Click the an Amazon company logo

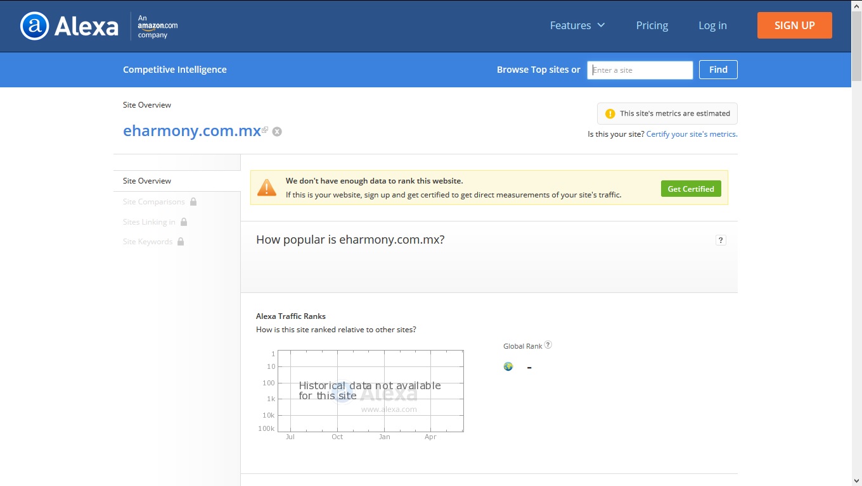tap(158, 26)
